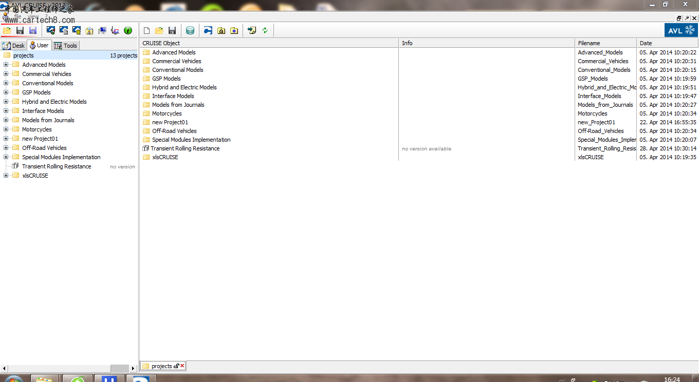Open the view menu
The image size is (699, 382).
(x=33, y=16)
